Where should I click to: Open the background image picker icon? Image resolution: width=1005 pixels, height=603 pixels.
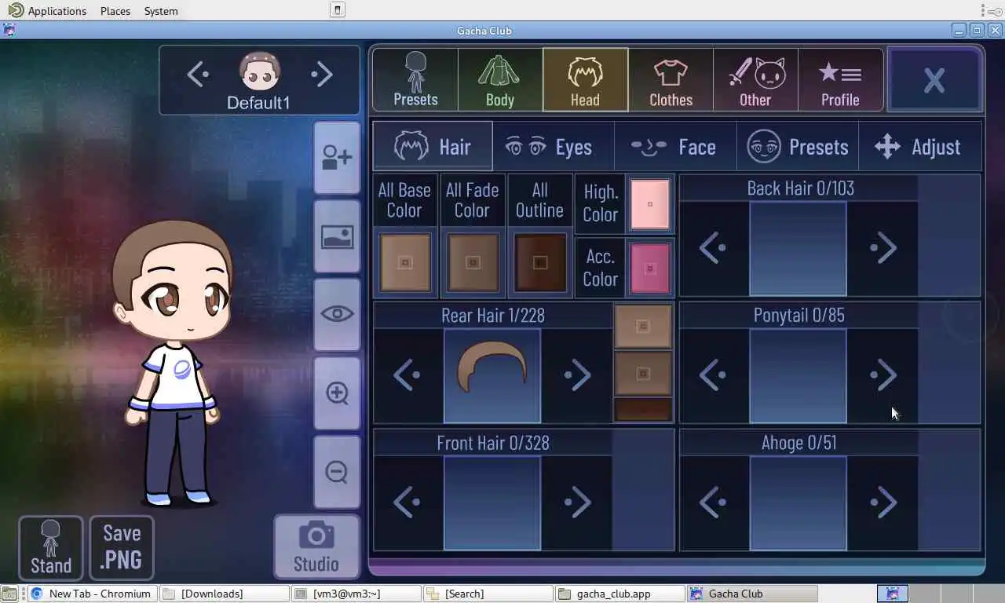[337, 236]
